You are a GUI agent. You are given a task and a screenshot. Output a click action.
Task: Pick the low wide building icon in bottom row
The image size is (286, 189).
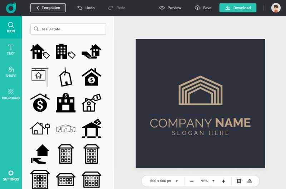66,179
